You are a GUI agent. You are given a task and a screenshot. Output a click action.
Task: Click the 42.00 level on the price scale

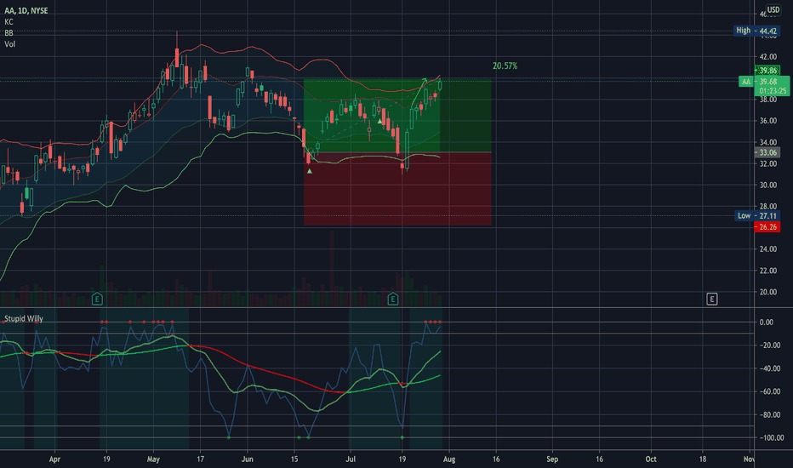767,57
